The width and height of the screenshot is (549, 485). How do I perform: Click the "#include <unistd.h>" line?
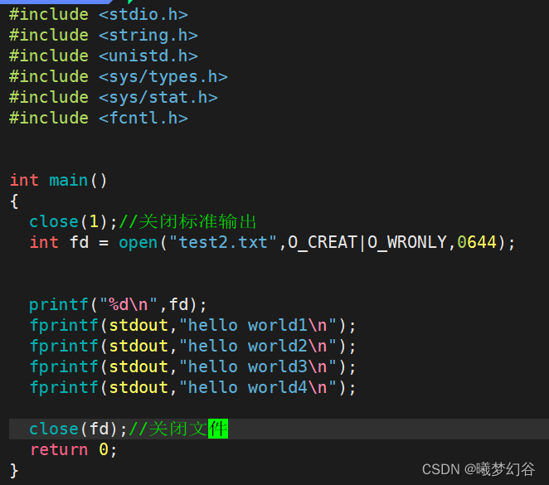104,56
